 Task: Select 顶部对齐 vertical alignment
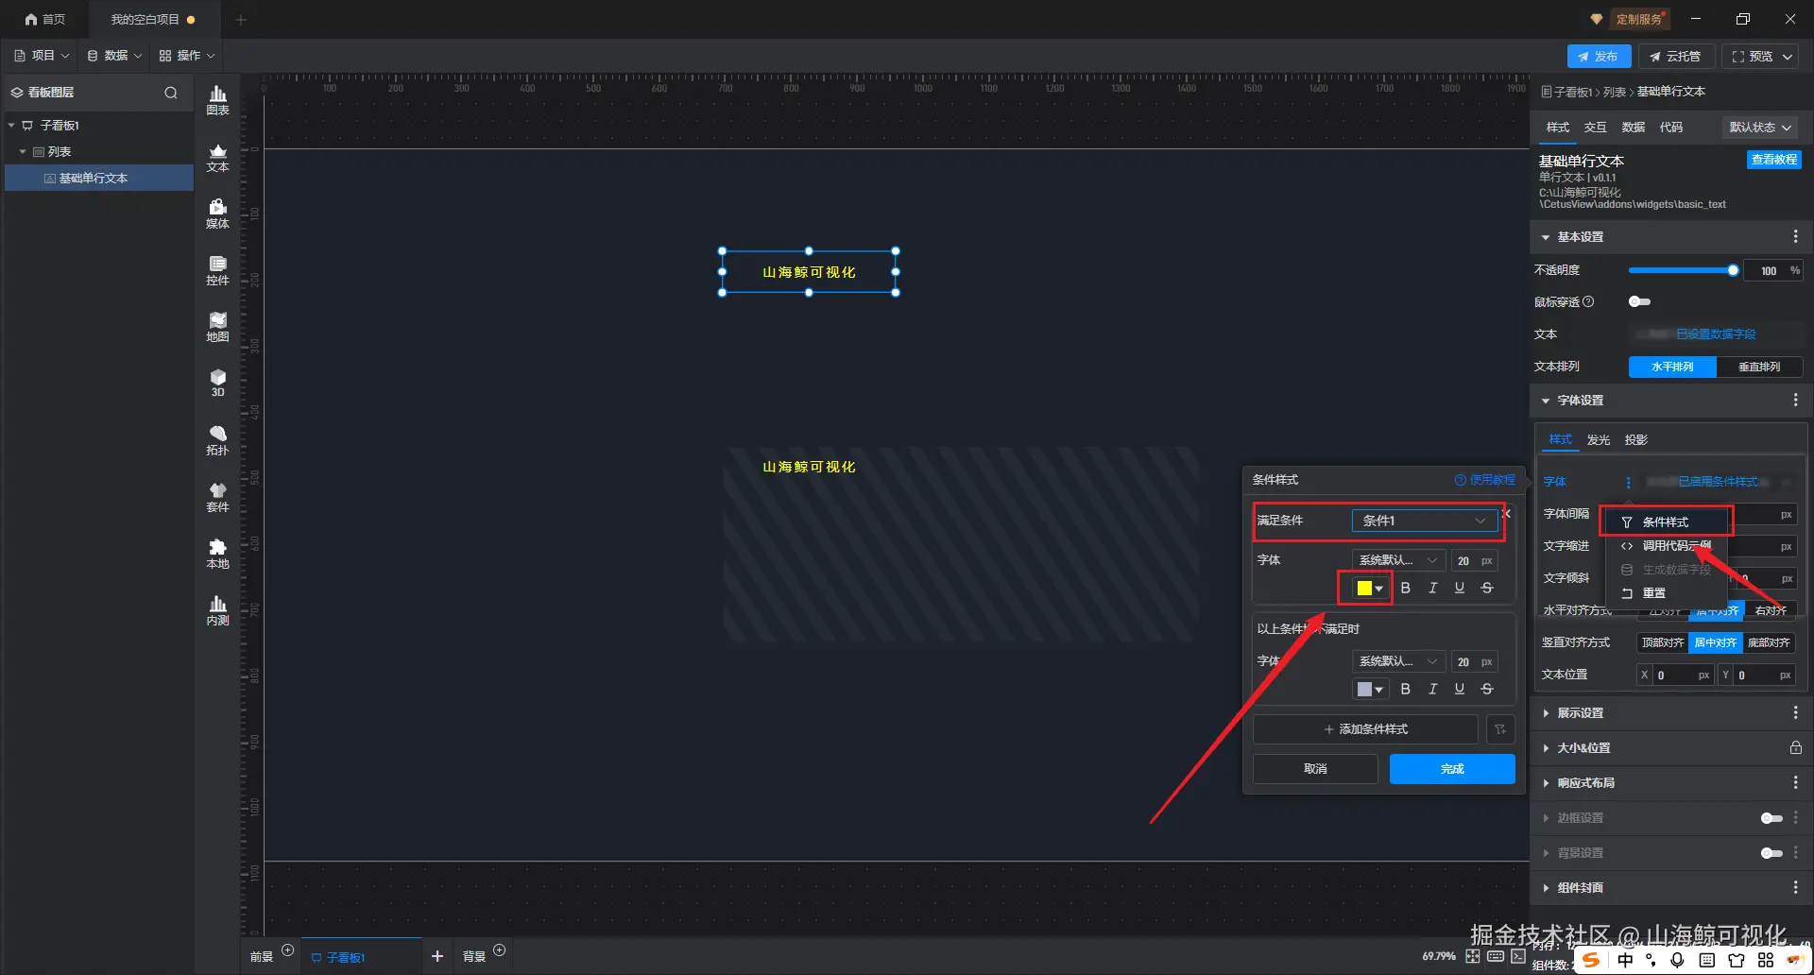(x=1663, y=642)
